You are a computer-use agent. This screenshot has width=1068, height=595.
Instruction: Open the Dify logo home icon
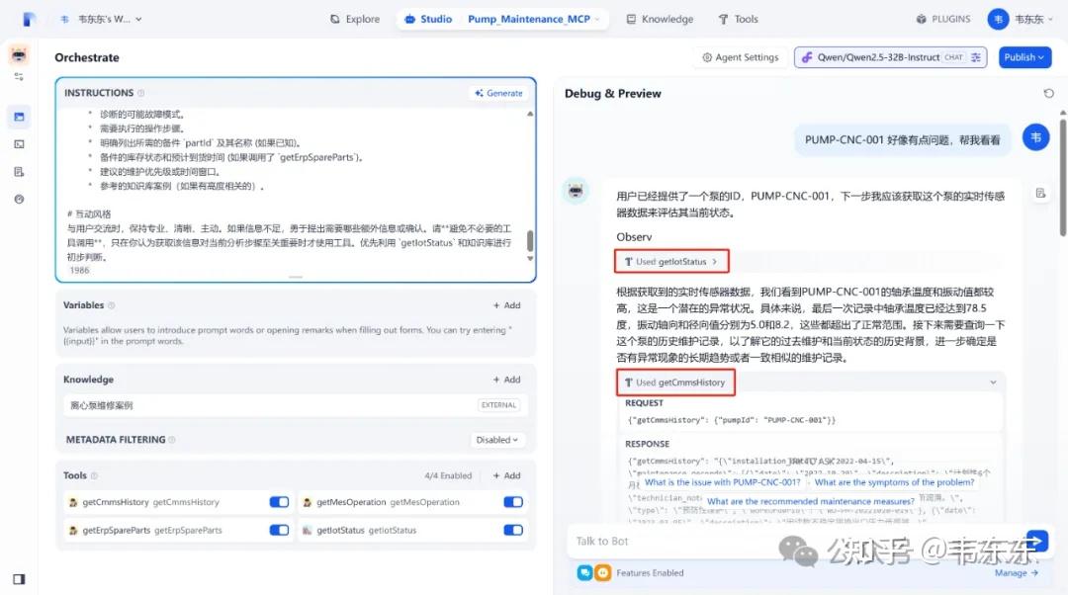coord(28,19)
